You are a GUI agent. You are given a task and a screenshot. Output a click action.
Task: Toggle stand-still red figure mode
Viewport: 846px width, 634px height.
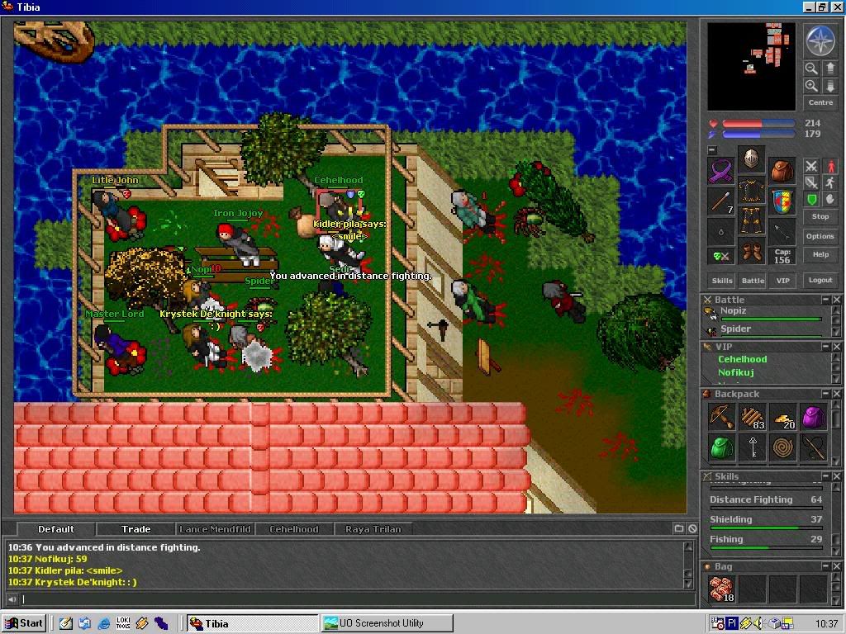pyautogui.click(x=830, y=167)
